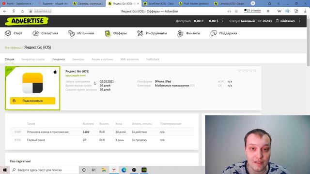The width and height of the screenshot is (310, 174).
Task: Open Microsoft Edge from taskbar
Action: pyautogui.click(x=124, y=170)
